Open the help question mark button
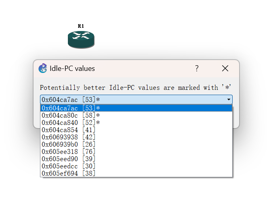 197,68
